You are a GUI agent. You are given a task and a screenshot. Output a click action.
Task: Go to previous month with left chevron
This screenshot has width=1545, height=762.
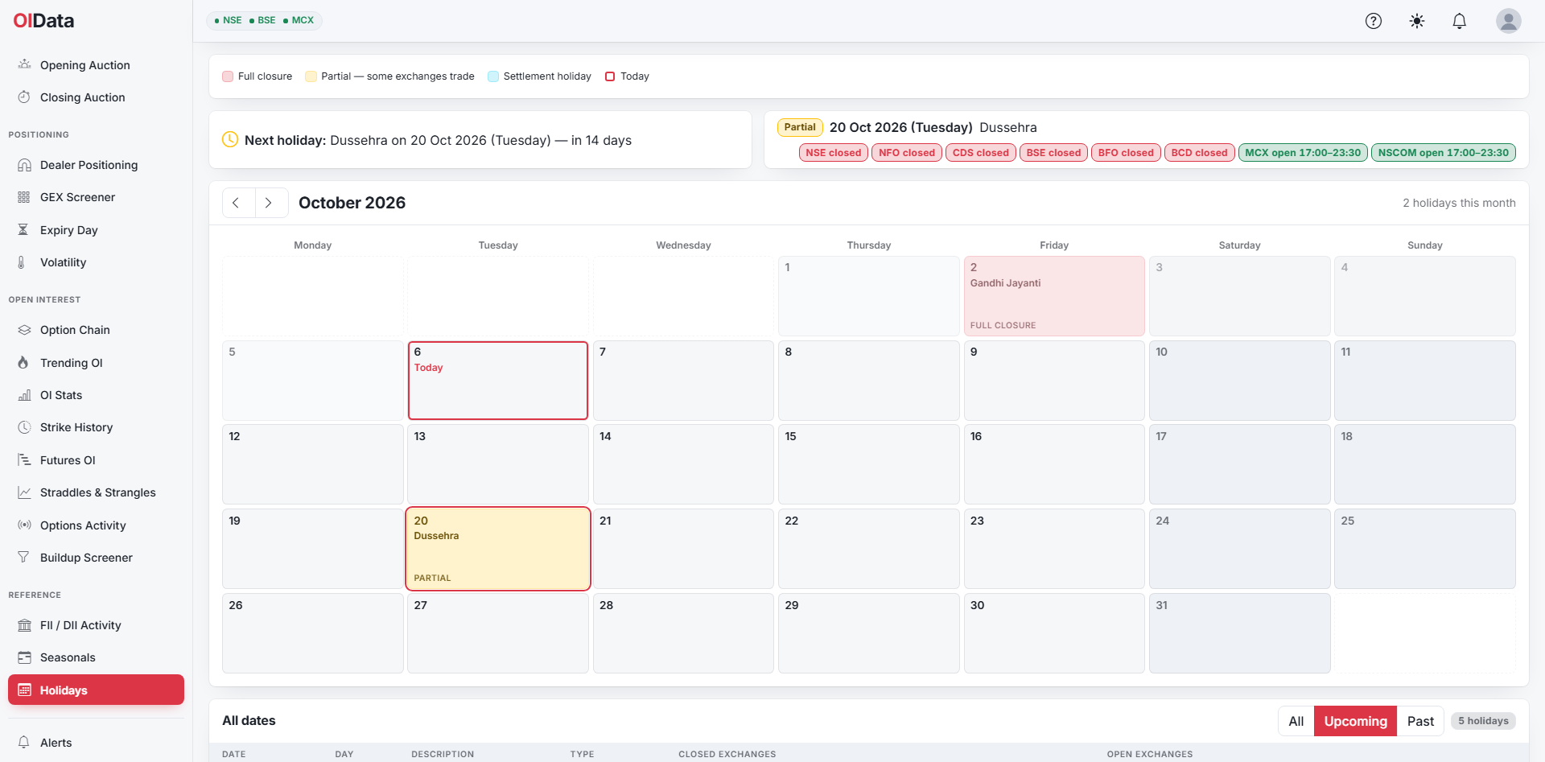(239, 203)
